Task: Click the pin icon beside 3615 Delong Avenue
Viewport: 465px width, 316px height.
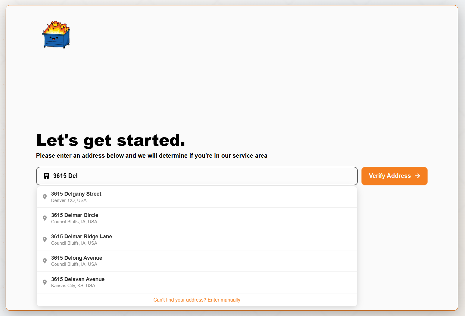Action: tap(45, 261)
